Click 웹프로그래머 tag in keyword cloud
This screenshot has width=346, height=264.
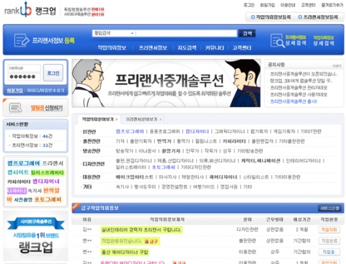pyautogui.click(x=24, y=163)
